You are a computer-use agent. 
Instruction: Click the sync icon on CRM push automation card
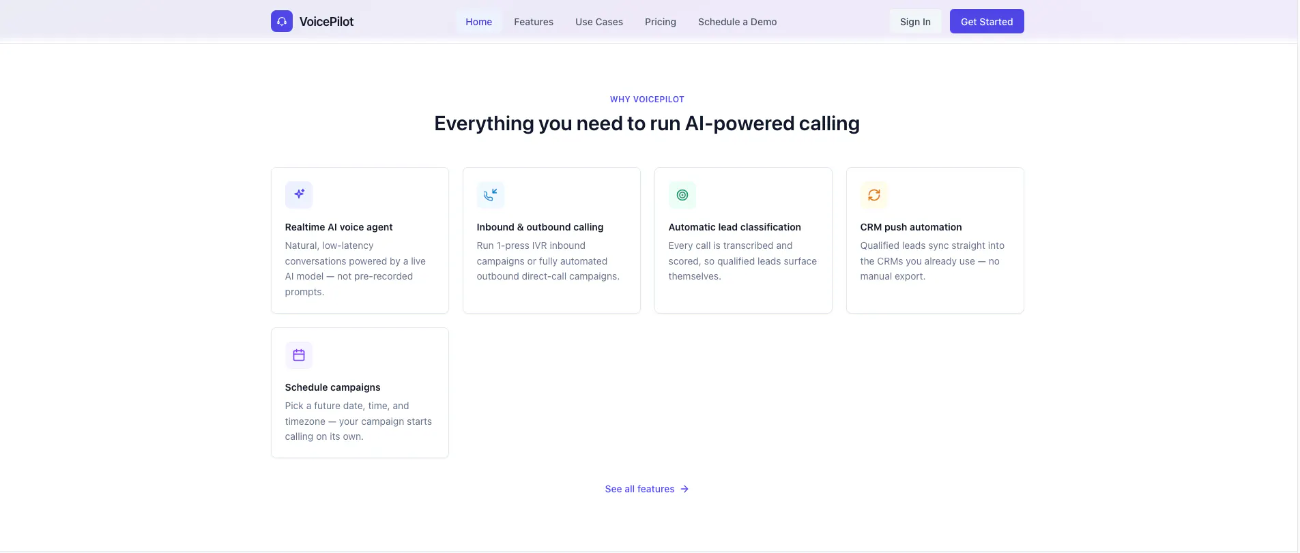pyautogui.click(x=874, y=195)
